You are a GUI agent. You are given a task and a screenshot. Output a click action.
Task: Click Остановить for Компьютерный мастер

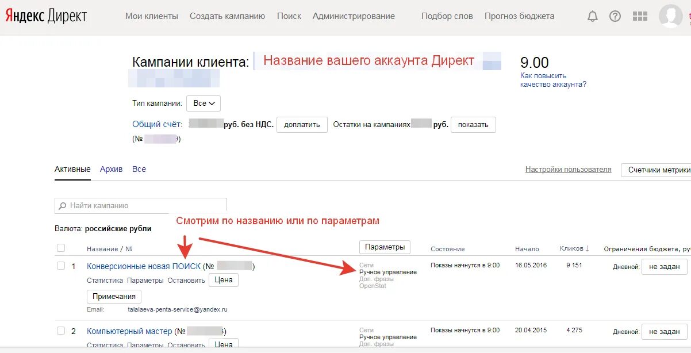pos(186,345)
